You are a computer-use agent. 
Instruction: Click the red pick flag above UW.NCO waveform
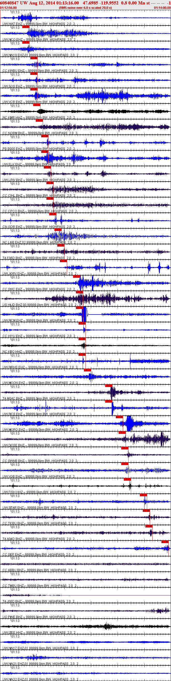click(26, 27)
